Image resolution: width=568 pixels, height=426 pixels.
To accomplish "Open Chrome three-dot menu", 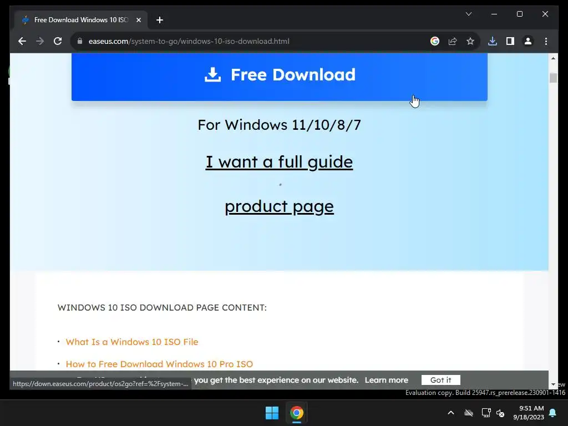I will (x=546, y=41).
